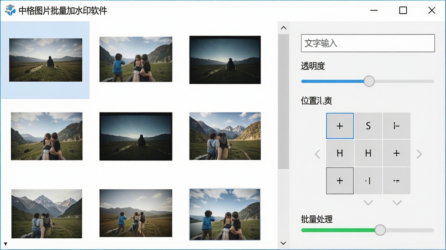This screenshot has width=446, height=250.
Task: Minimize the watermark software window
Action: click(x=374, y=10)
